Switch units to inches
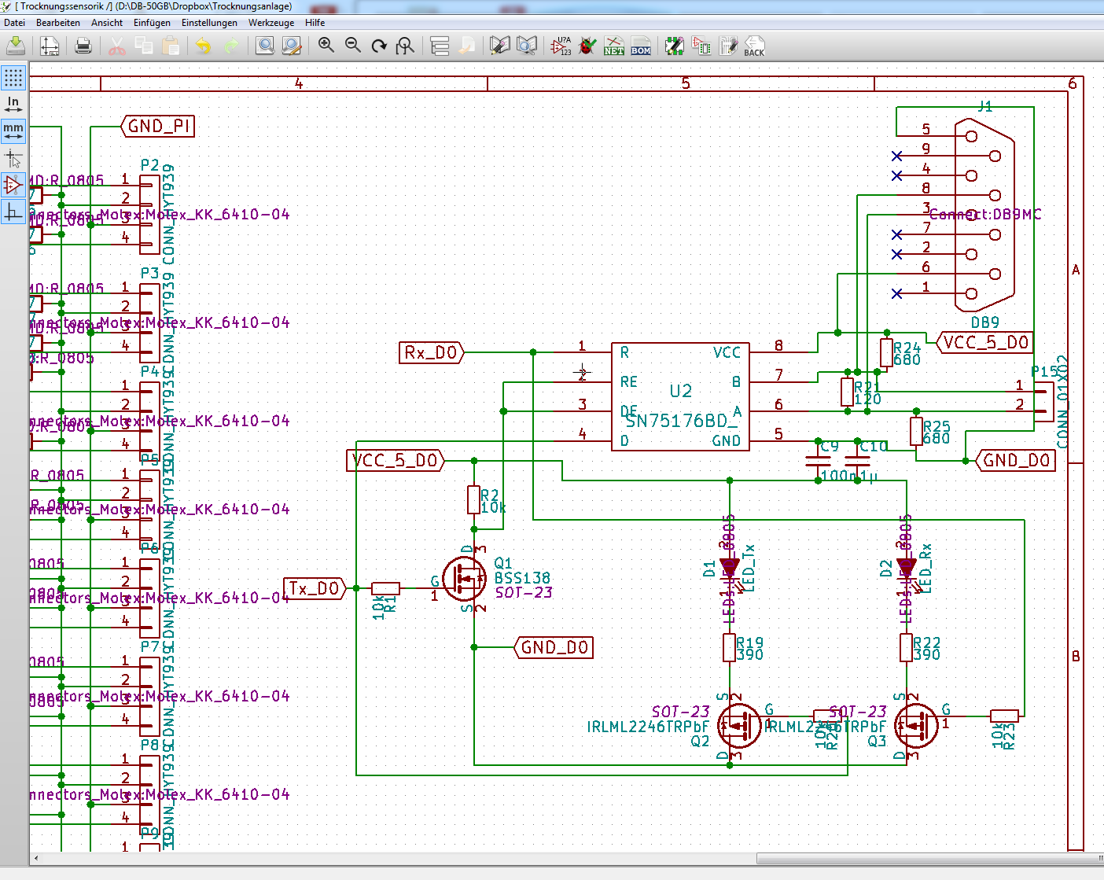This screenshot has width=1104, height=880. click(13, 104)
